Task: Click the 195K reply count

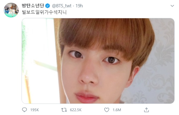Action: (34, 110)
